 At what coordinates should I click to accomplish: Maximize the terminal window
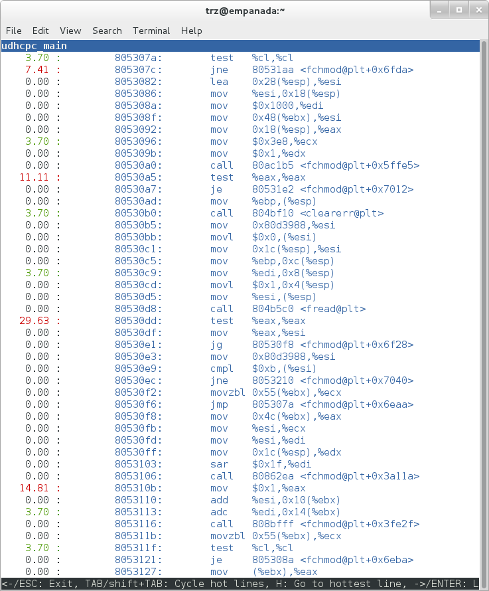point(458,10)
